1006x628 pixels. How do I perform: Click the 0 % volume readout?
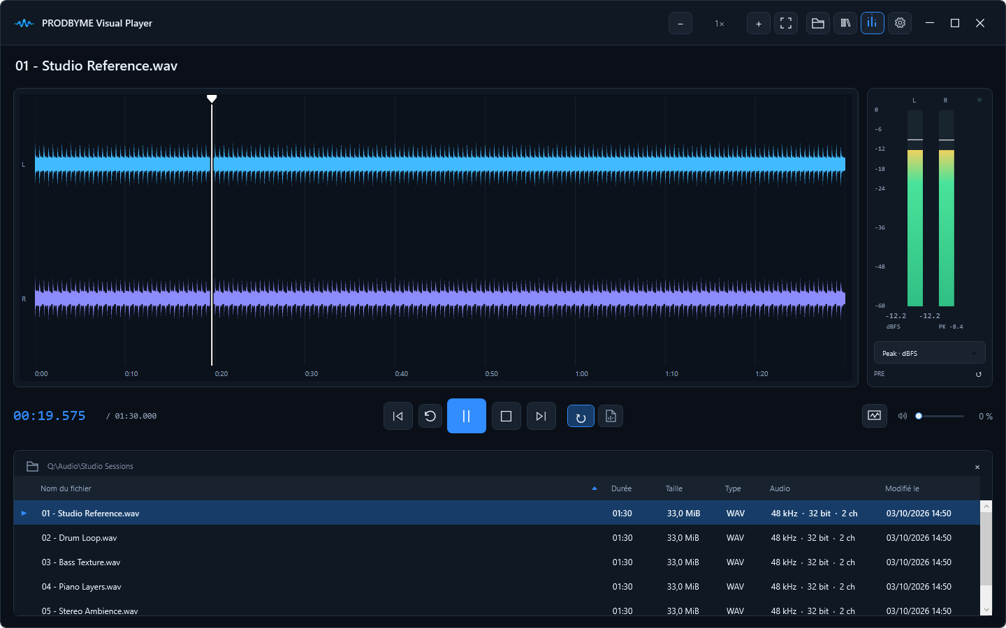point(986,417)
